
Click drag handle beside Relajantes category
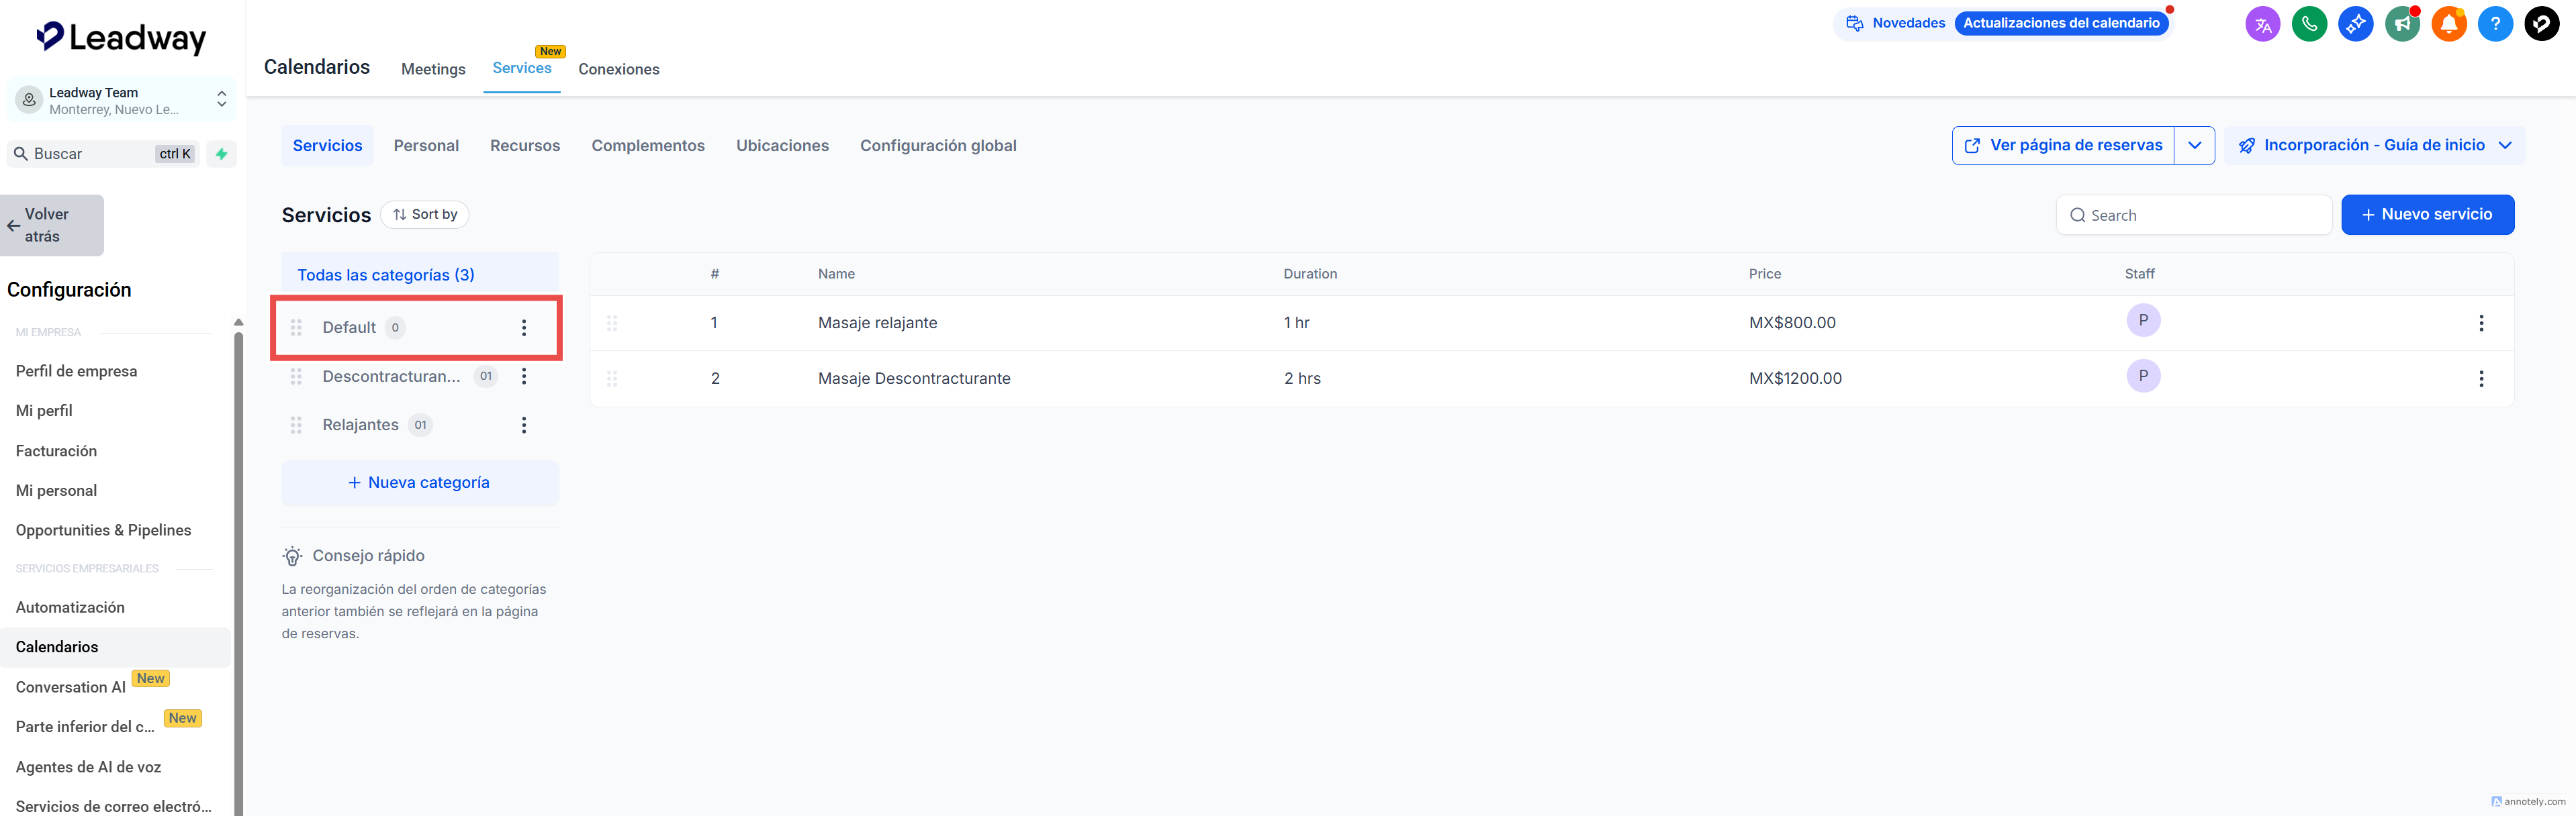[296, 425]
